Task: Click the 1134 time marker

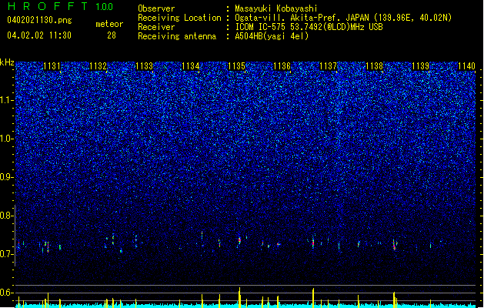Action: coord(191,65)
